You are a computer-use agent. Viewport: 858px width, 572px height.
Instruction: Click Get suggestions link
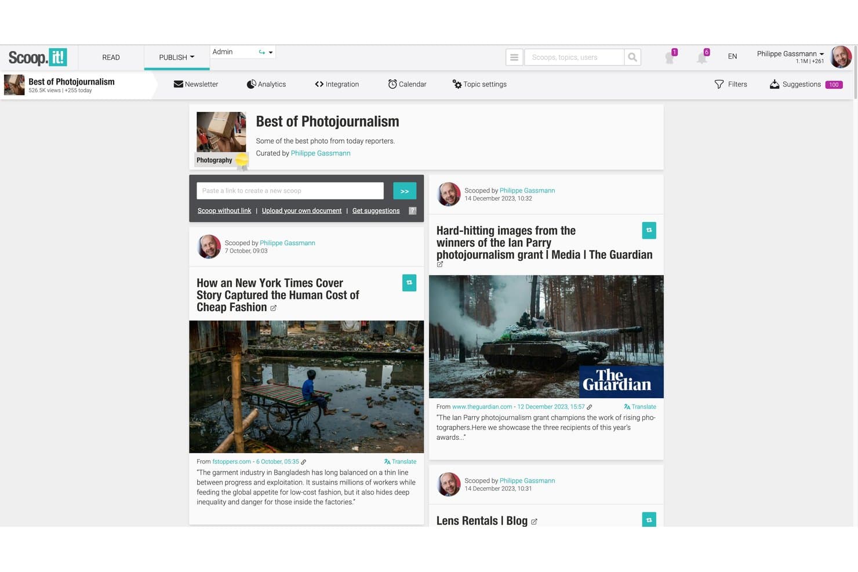pyautogui.click(x=376, y=211)
